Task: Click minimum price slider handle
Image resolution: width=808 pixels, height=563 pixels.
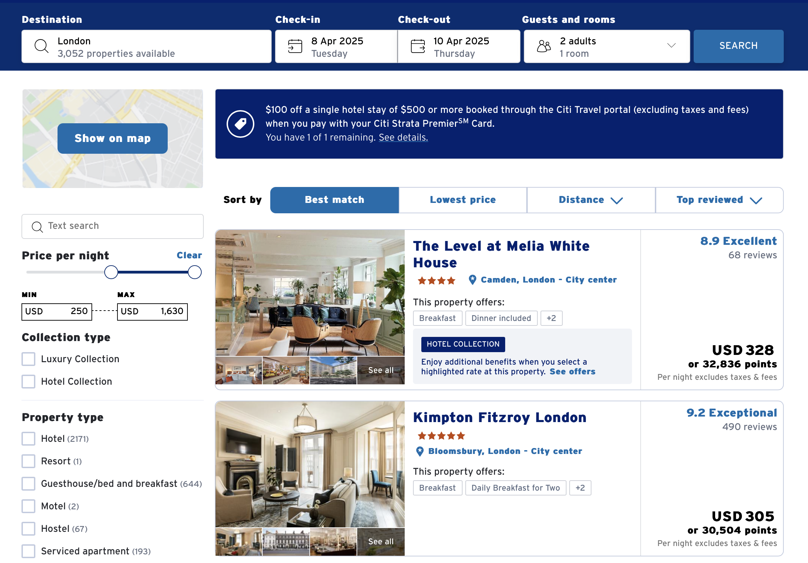Action: (111, 272)
